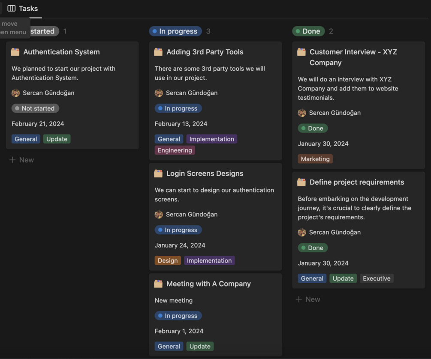
Task: Open the Login Screens Designs card title
Action: coord(205,174)
